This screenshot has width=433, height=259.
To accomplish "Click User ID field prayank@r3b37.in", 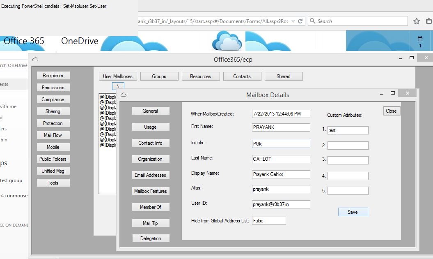I will click(x=281, y=204).
